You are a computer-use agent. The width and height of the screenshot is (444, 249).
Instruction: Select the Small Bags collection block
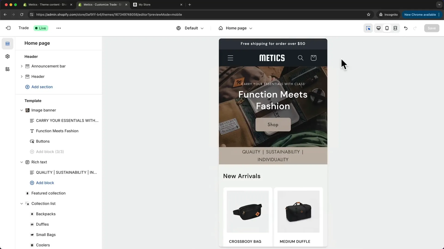46,235
